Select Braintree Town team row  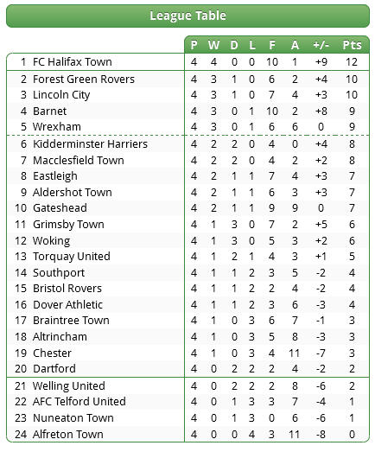pos(187,321)
